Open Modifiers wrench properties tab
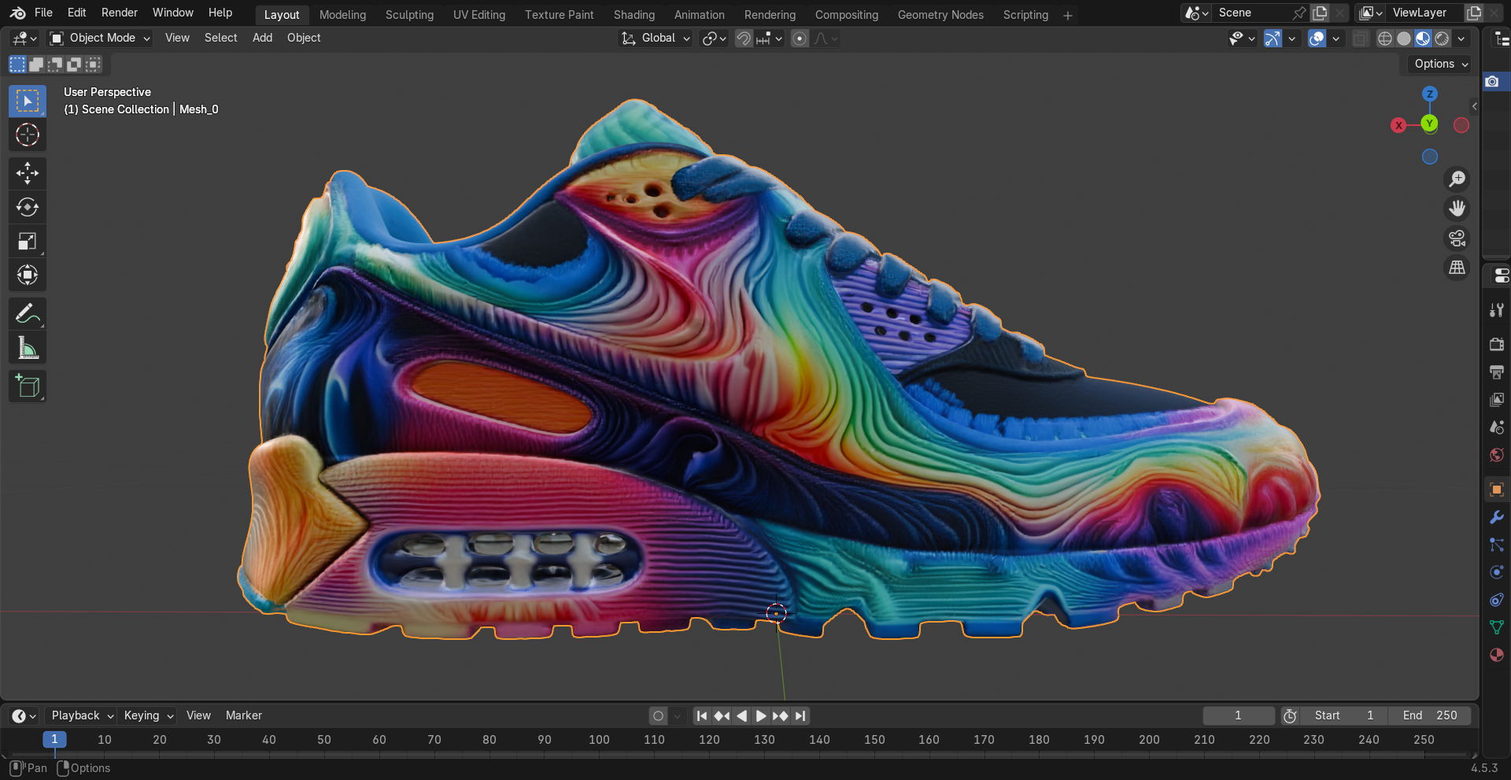Viewport: 1511px width, 780px height. click(x=1497, y=517)
